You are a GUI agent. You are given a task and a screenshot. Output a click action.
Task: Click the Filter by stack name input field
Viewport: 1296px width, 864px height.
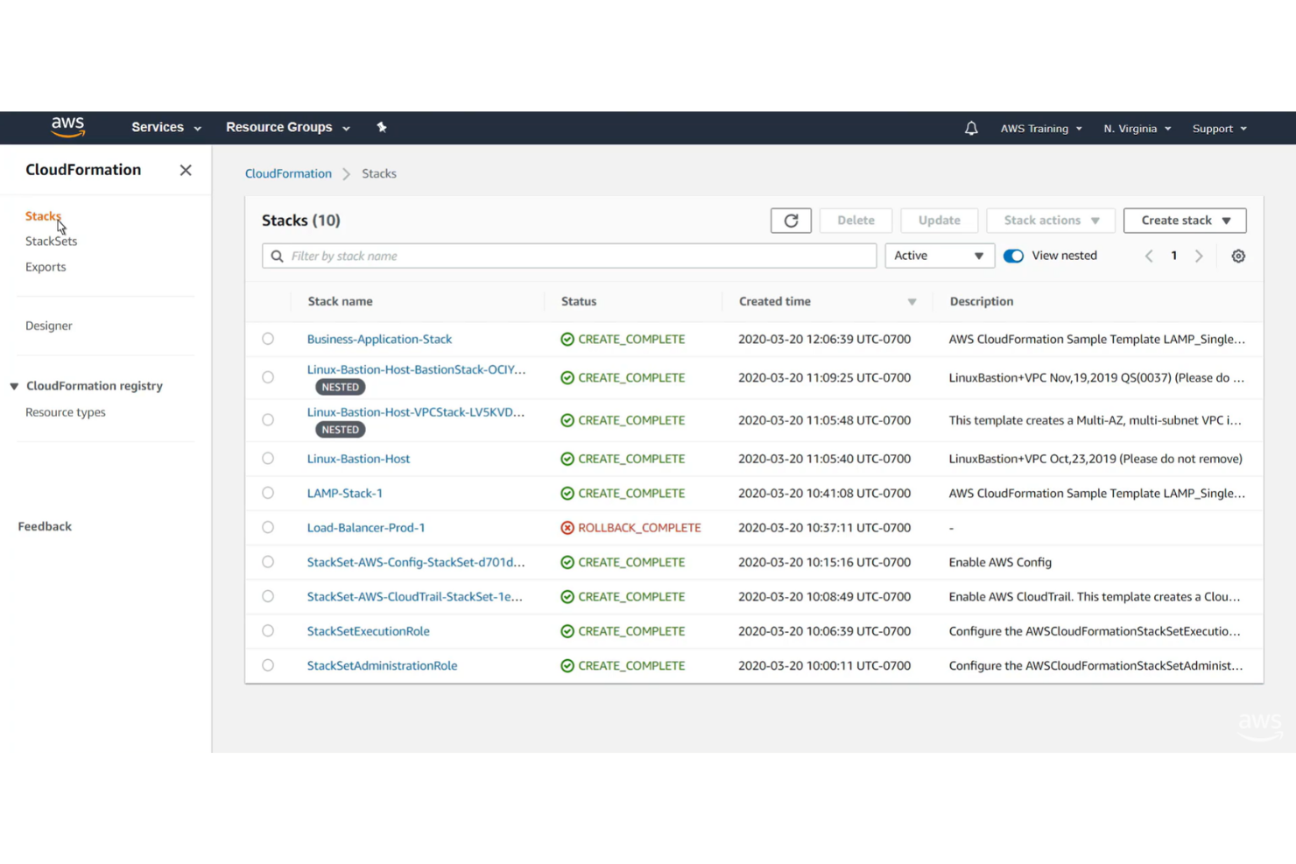pyautogui.click(x=569, y=256)
